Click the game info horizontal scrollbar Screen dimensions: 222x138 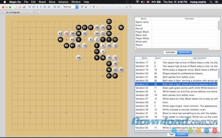172,49
